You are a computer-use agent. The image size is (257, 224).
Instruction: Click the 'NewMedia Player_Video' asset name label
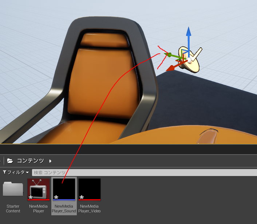click(90, 209)
